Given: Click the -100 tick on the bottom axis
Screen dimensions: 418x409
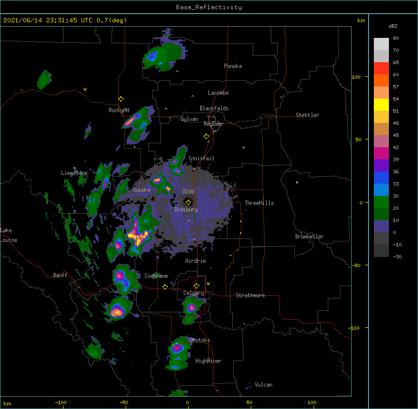Looking at the screenshot, I should click(x=61, y=402).
